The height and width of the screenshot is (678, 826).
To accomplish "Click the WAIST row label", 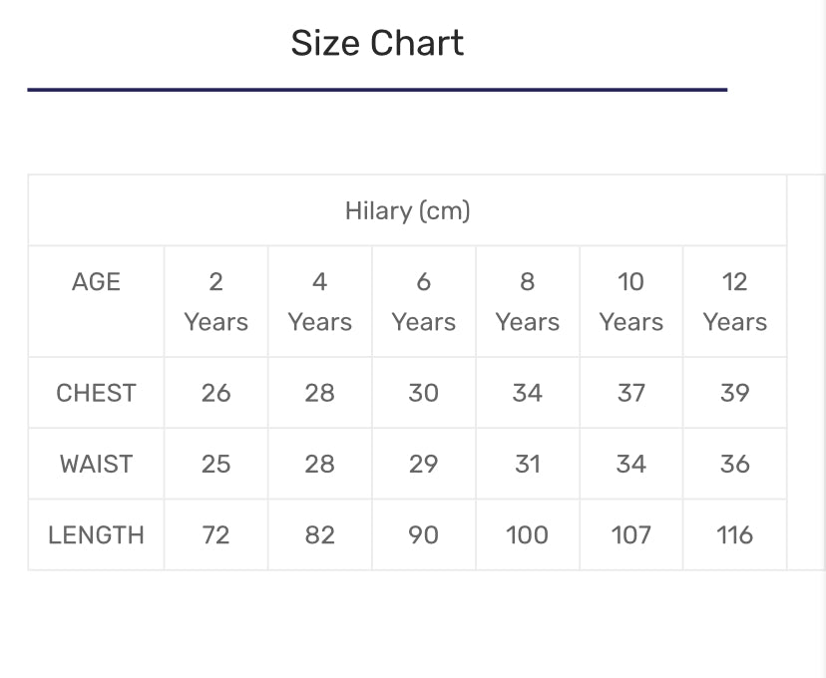I will [x=96, y=464].
